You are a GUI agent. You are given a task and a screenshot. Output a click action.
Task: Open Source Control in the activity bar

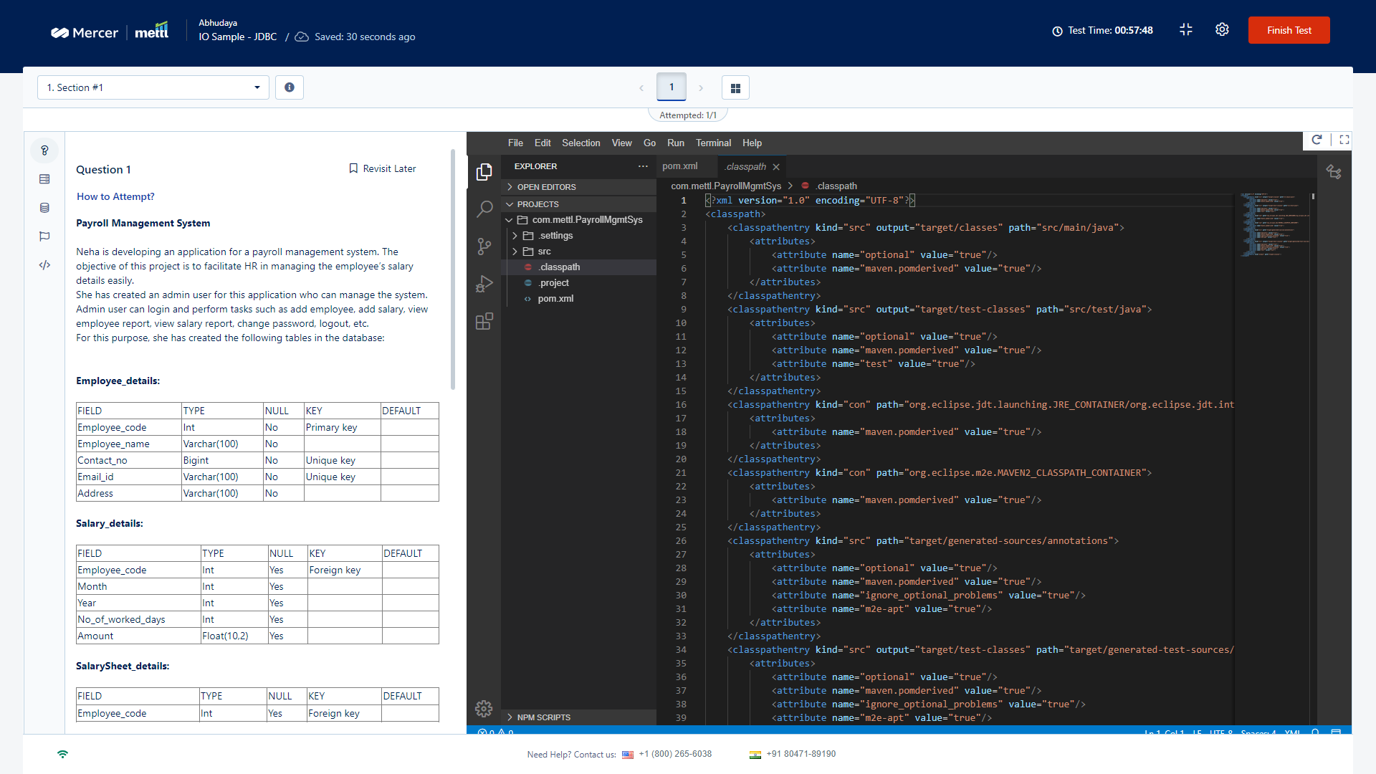[484, 246]
